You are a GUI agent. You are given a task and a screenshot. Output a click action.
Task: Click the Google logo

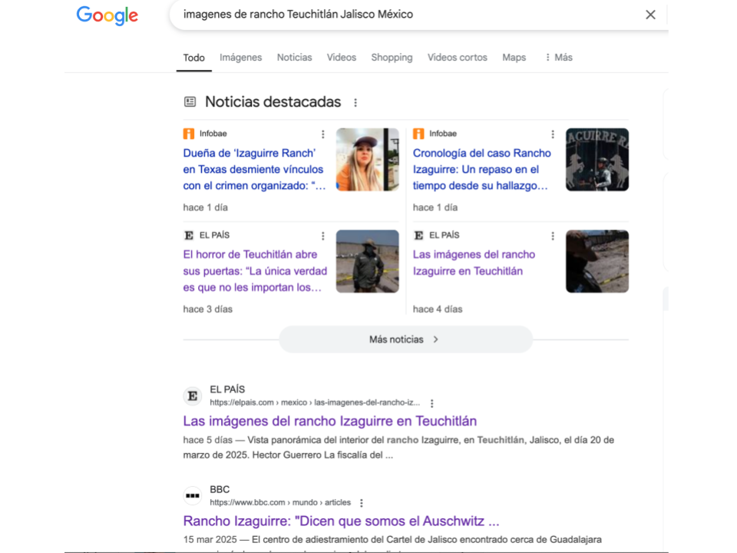pyautogui.click(x=107, y=15)
